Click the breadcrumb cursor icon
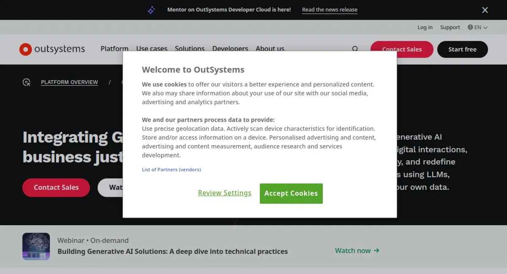 point(27,82)
